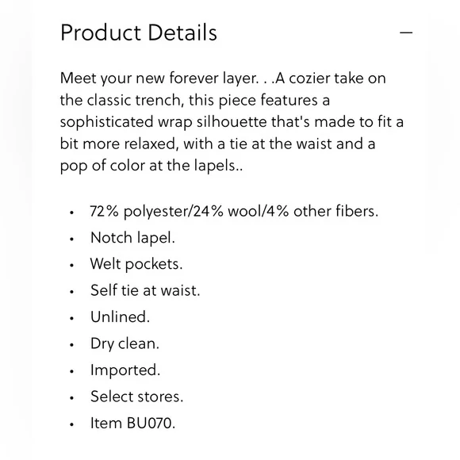The width and height of the screenshot is (460, 460).
Task: Click the 'pop of color at the lapels' line
Action: pos(151,166)
